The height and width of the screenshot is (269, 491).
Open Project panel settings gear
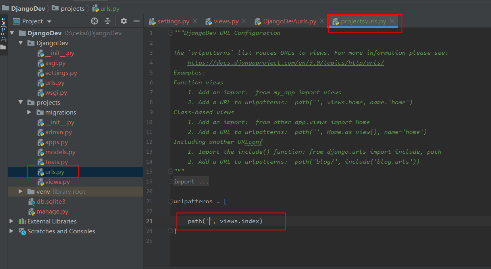click(124, 21)
